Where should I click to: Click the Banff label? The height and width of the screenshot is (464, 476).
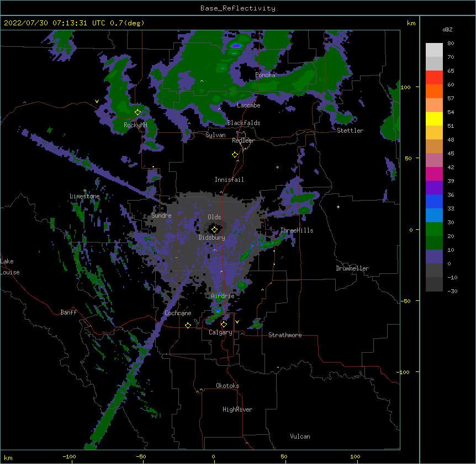[x=68, y=312]
